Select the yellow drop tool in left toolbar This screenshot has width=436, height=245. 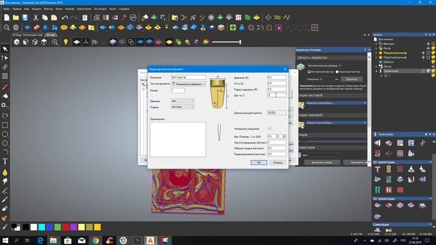pyautogui.click(x=5, y=172)
